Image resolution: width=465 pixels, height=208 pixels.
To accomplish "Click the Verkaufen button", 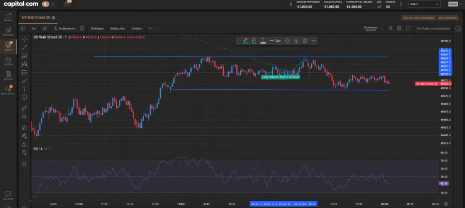I will [x=117, y=28].
